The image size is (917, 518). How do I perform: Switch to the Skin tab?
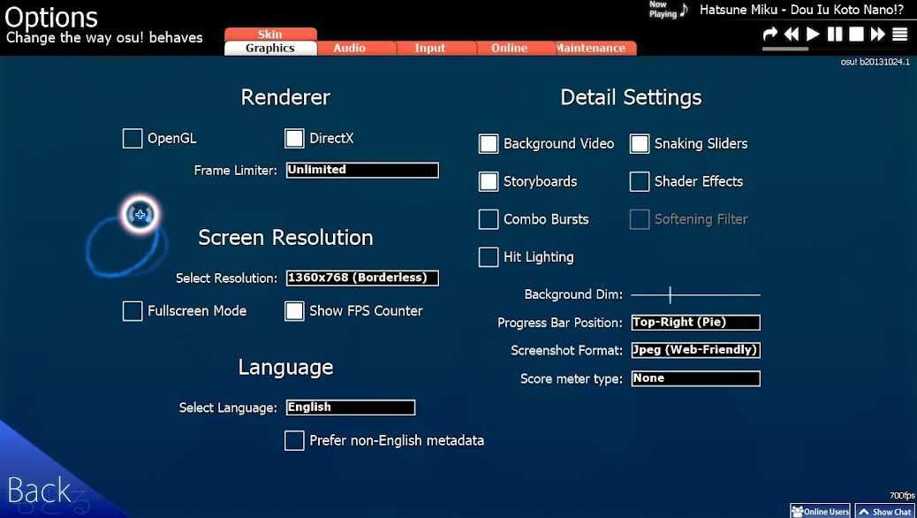tap(270, 34)
